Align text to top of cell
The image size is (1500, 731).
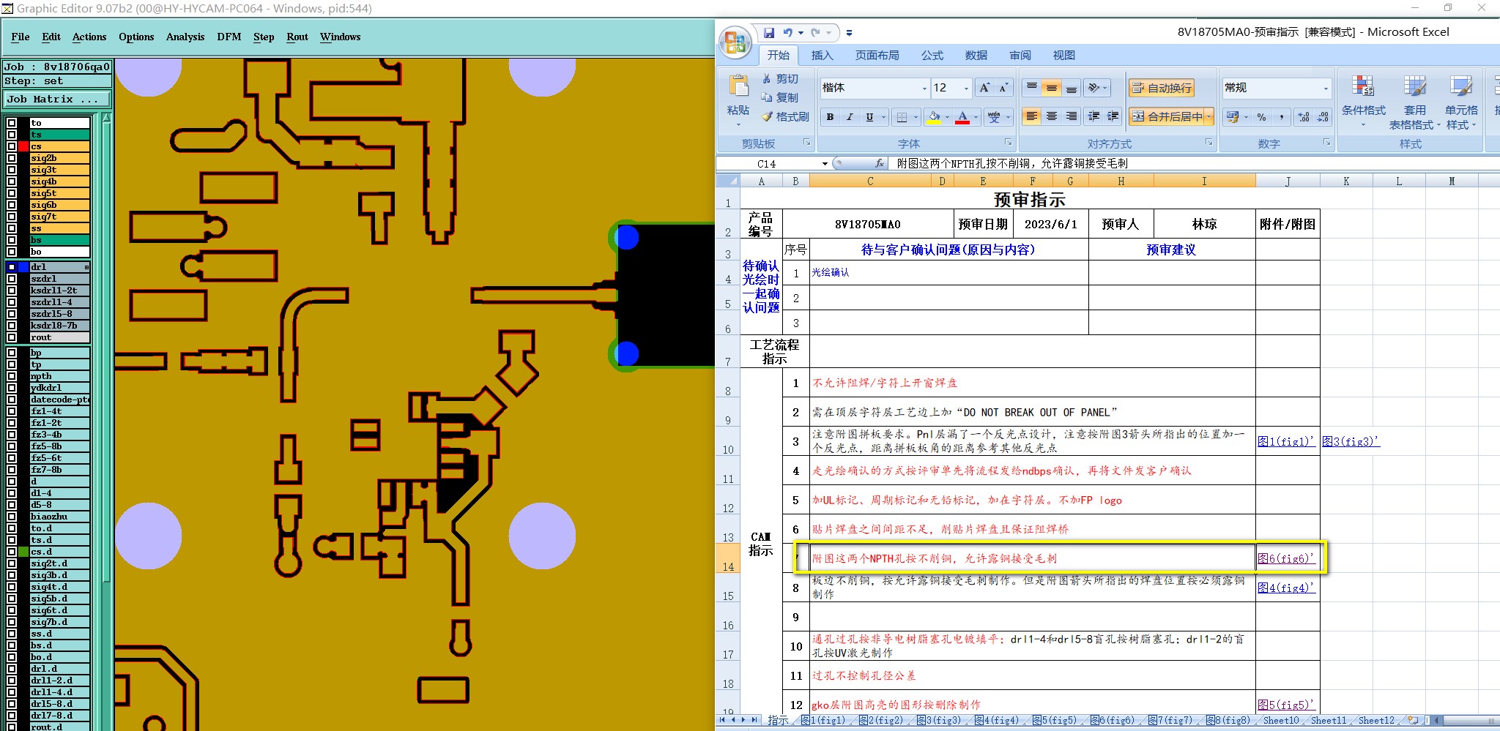point(1032,88)
